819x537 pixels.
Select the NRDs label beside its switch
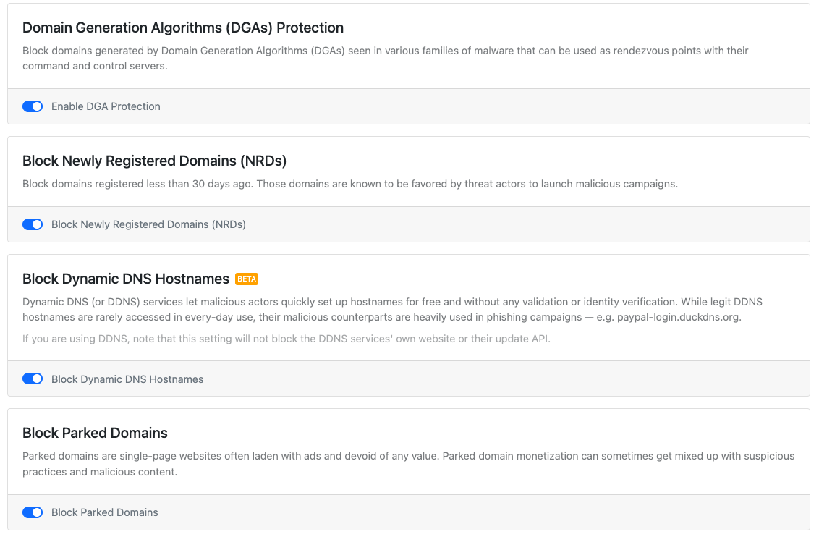[148, 224]
